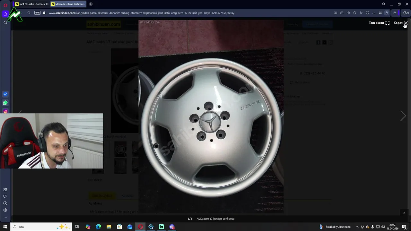Image resolution: width=411 pixels, height=231 pixels.
Task: Go to next photo with right arrow
Action: click(x=403, y=116)
